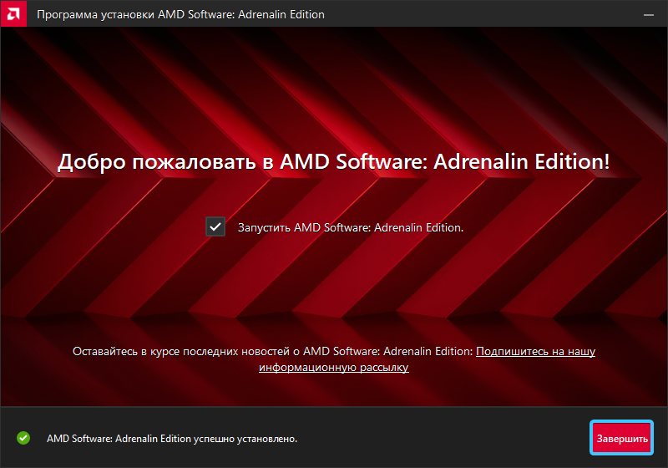Click the AMD logo icon in title bar
668x468 pixels.
(13, 13)
